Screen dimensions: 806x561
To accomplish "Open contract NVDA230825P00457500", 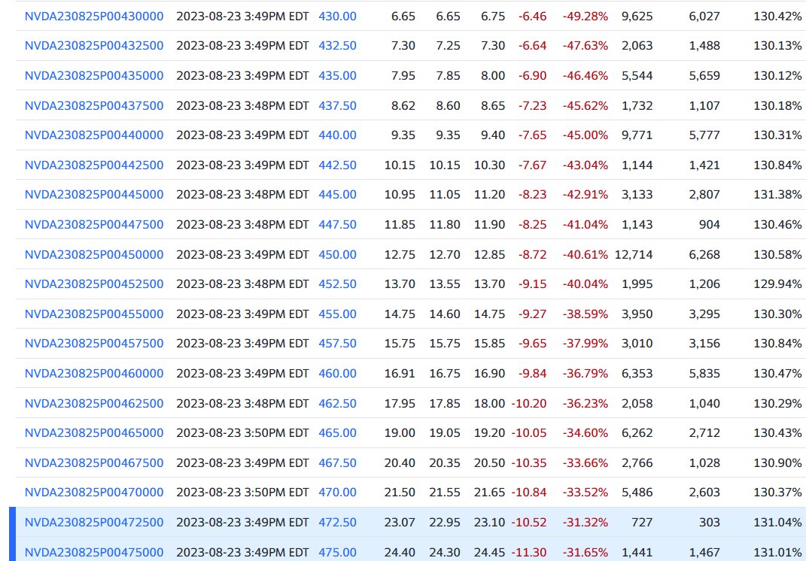I will pyautogui.click(x=94, y=343).
